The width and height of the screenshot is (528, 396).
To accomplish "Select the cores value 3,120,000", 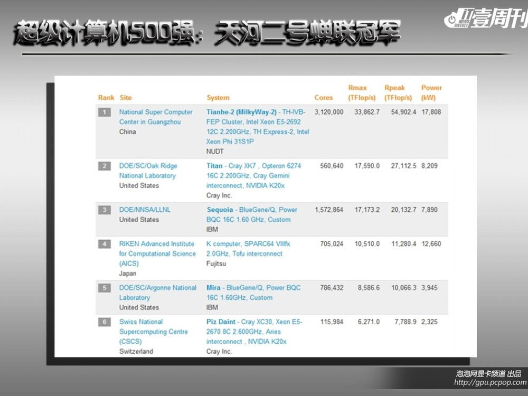I will 329,112.
